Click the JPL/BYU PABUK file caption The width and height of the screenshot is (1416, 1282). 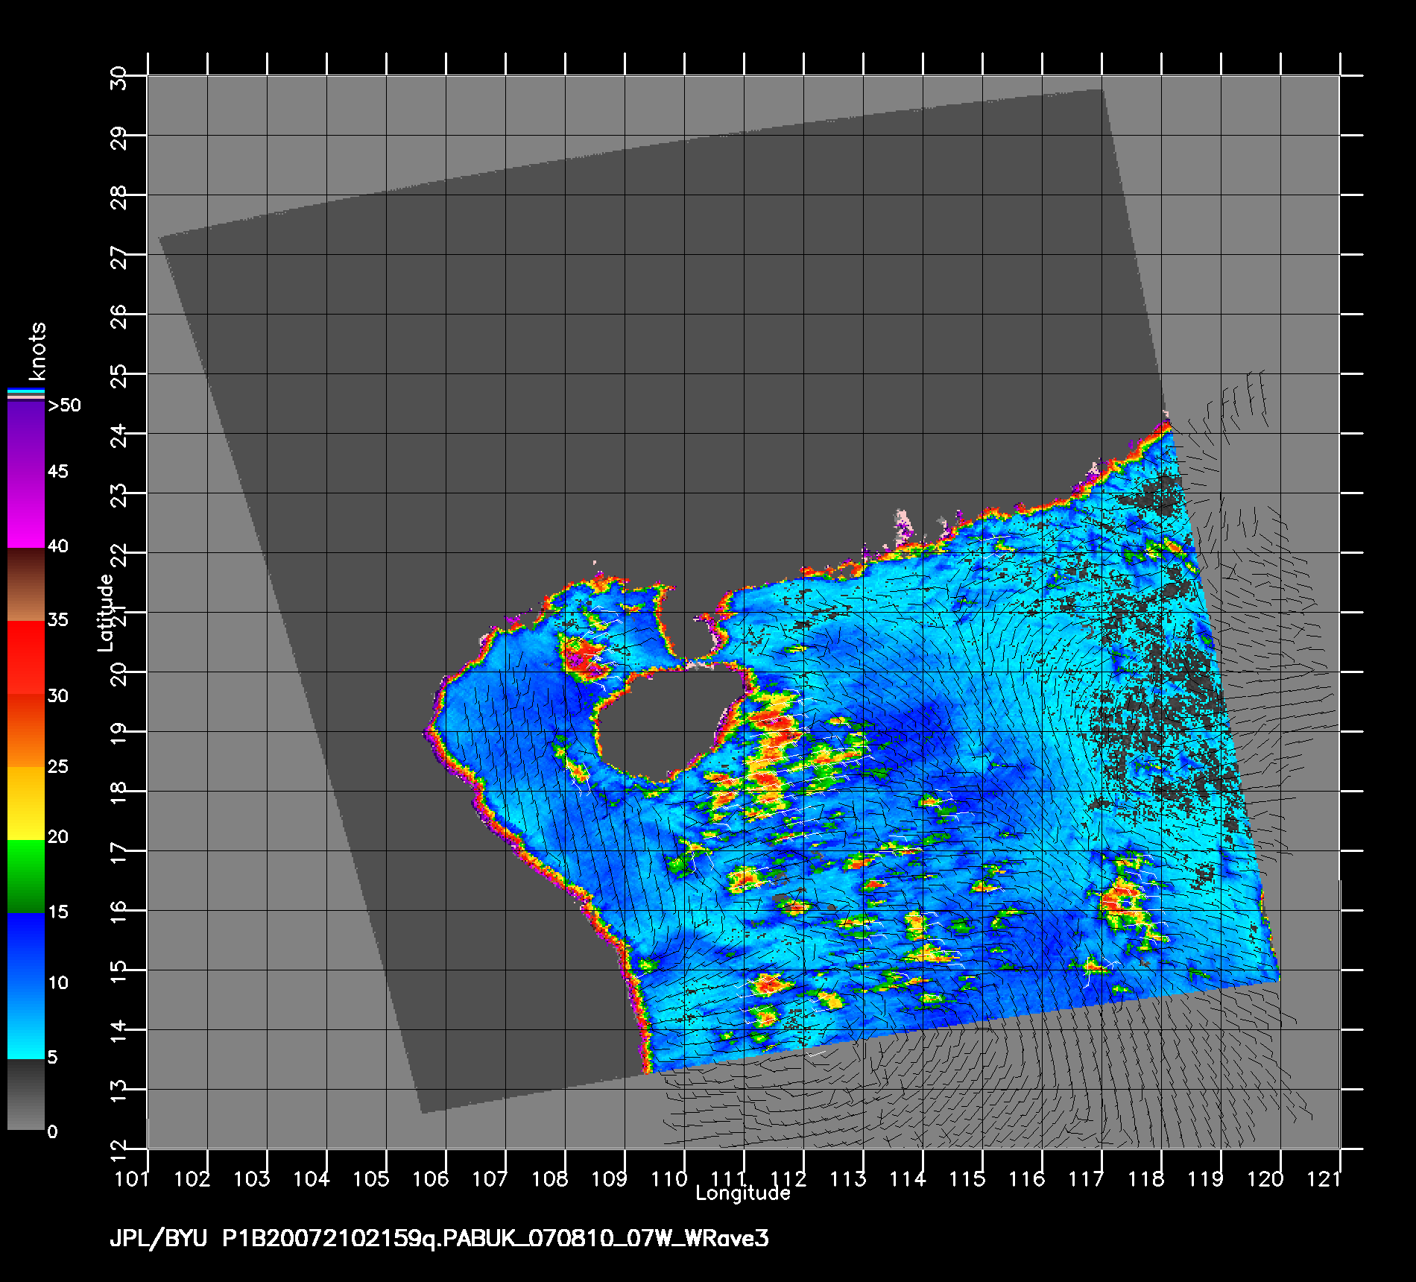click(440, 1239)
